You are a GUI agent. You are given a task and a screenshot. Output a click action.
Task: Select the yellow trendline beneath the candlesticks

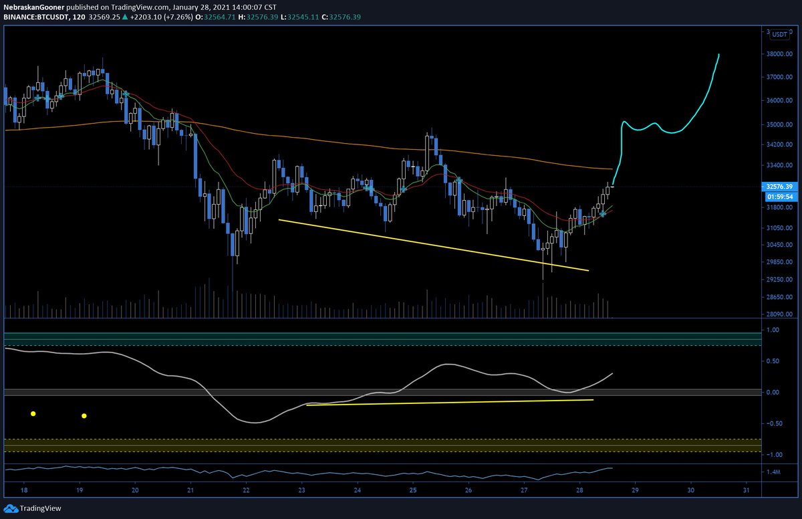[434, 245]
